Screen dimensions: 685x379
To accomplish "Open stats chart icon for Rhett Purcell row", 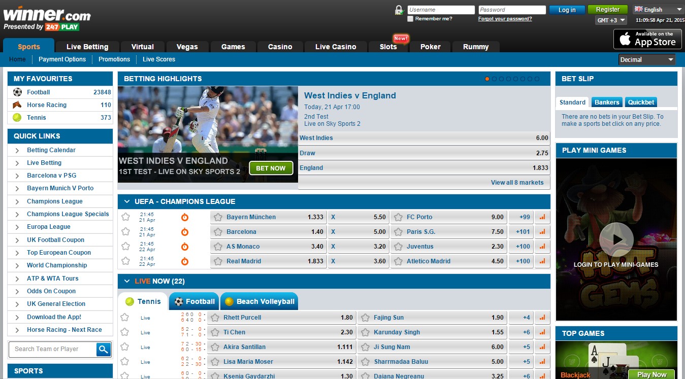I will [542, 318].
